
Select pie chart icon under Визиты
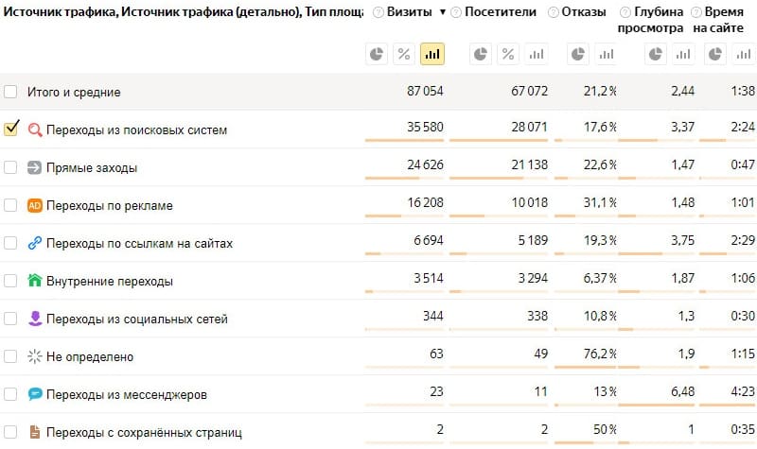(377, 54)
